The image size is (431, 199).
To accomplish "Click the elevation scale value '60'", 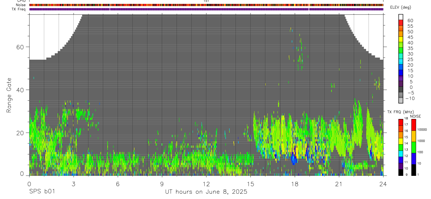I will (x=410, y=21).
